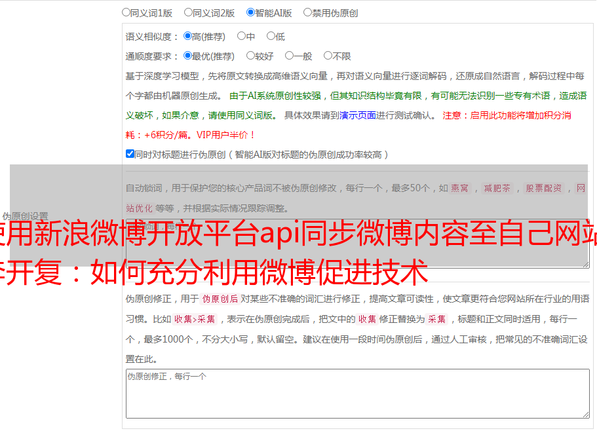The height and width of the screenshot is (431, 597).
Task: Set 通顺度要求 to 较好
Action: pyautogui.click(x=250, y=56)
